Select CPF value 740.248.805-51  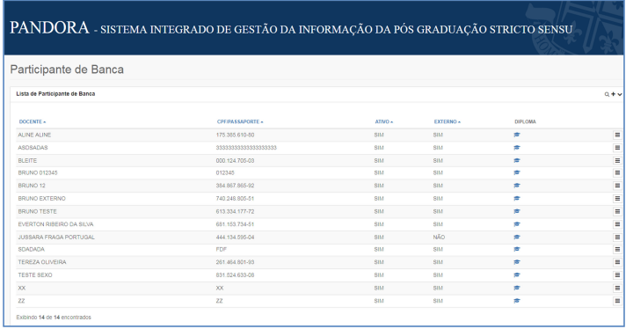(235, 199)
